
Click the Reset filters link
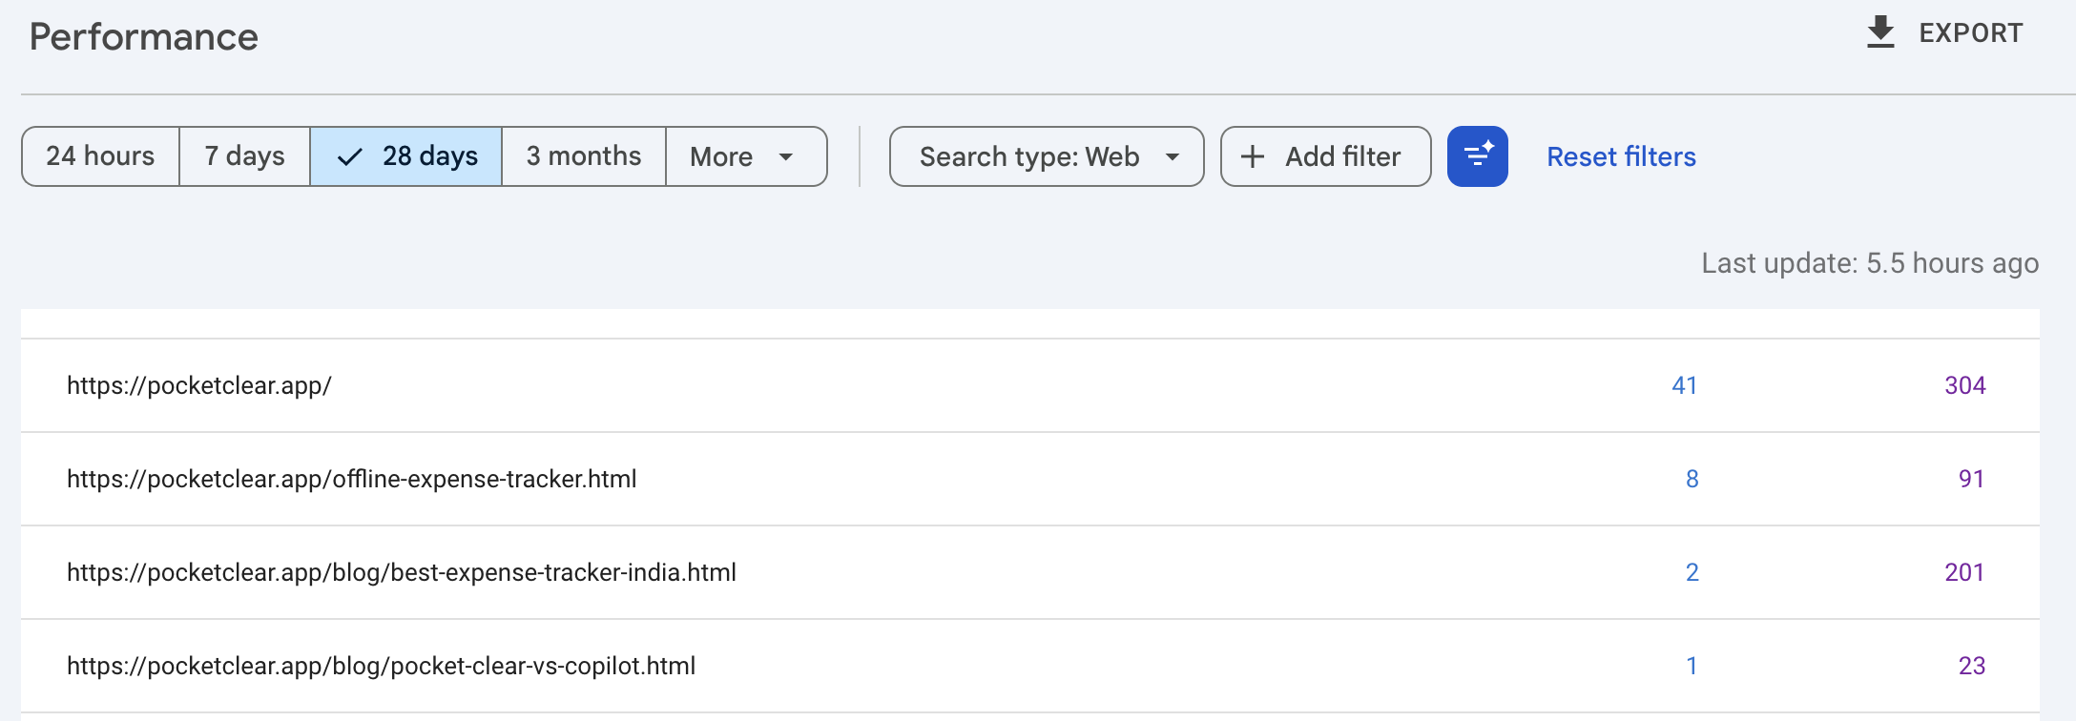coord(1621,156)
